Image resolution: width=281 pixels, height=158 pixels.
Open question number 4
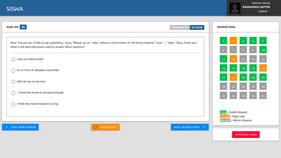coord(253,41)
